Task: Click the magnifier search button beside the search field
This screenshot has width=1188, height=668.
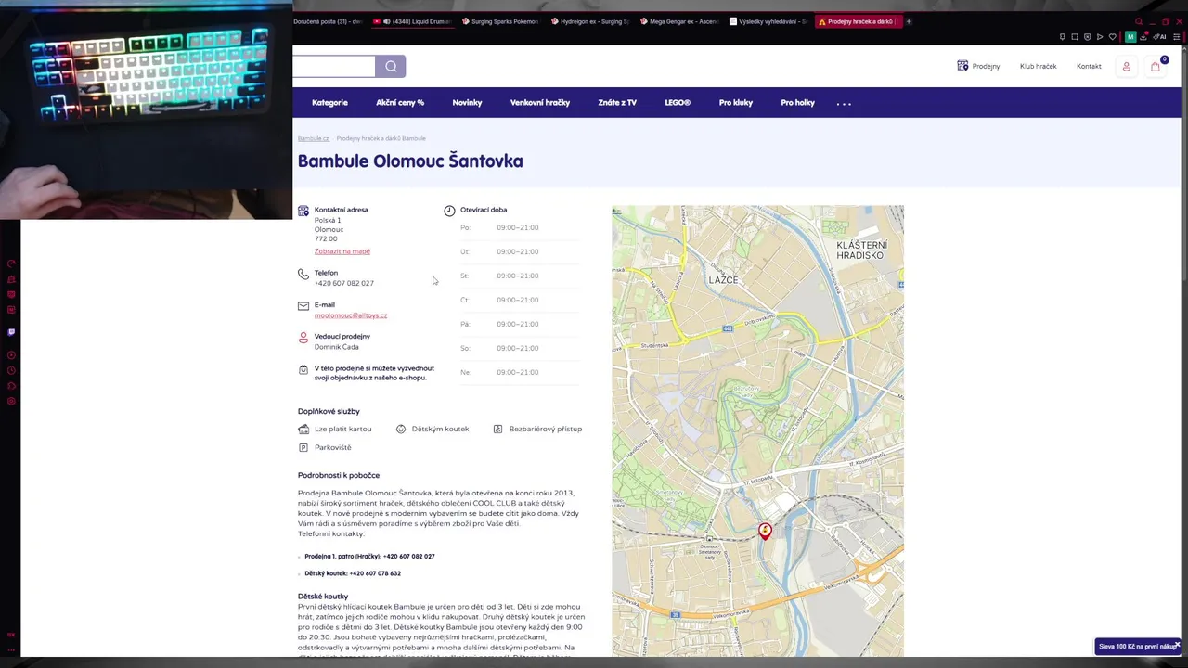Action: point(391,66)
